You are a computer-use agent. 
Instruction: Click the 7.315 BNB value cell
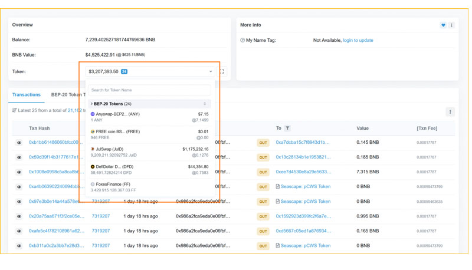click(x=368, y=172)
